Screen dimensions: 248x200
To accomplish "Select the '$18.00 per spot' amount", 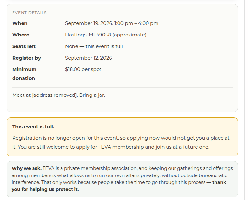I will [83, 69].
